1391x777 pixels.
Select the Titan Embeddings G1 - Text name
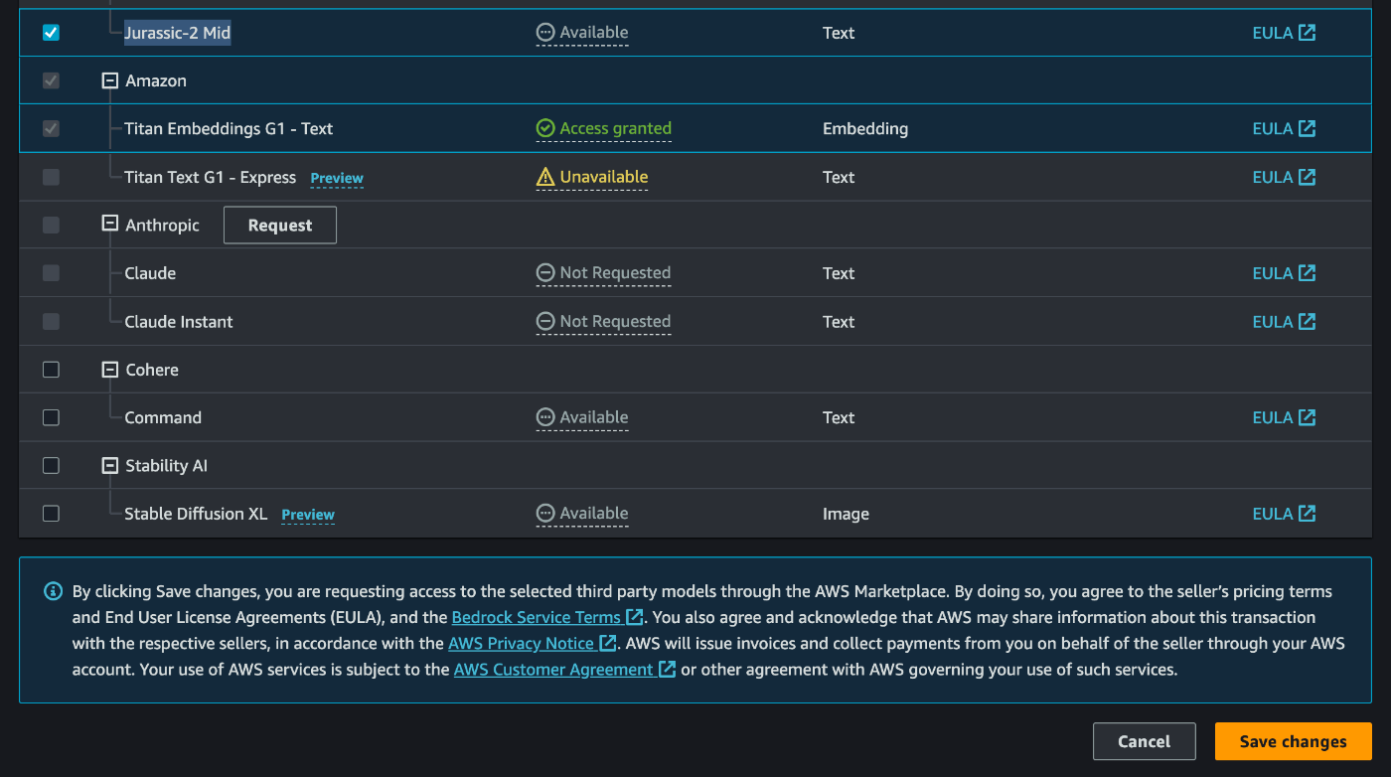click(229, 128)
